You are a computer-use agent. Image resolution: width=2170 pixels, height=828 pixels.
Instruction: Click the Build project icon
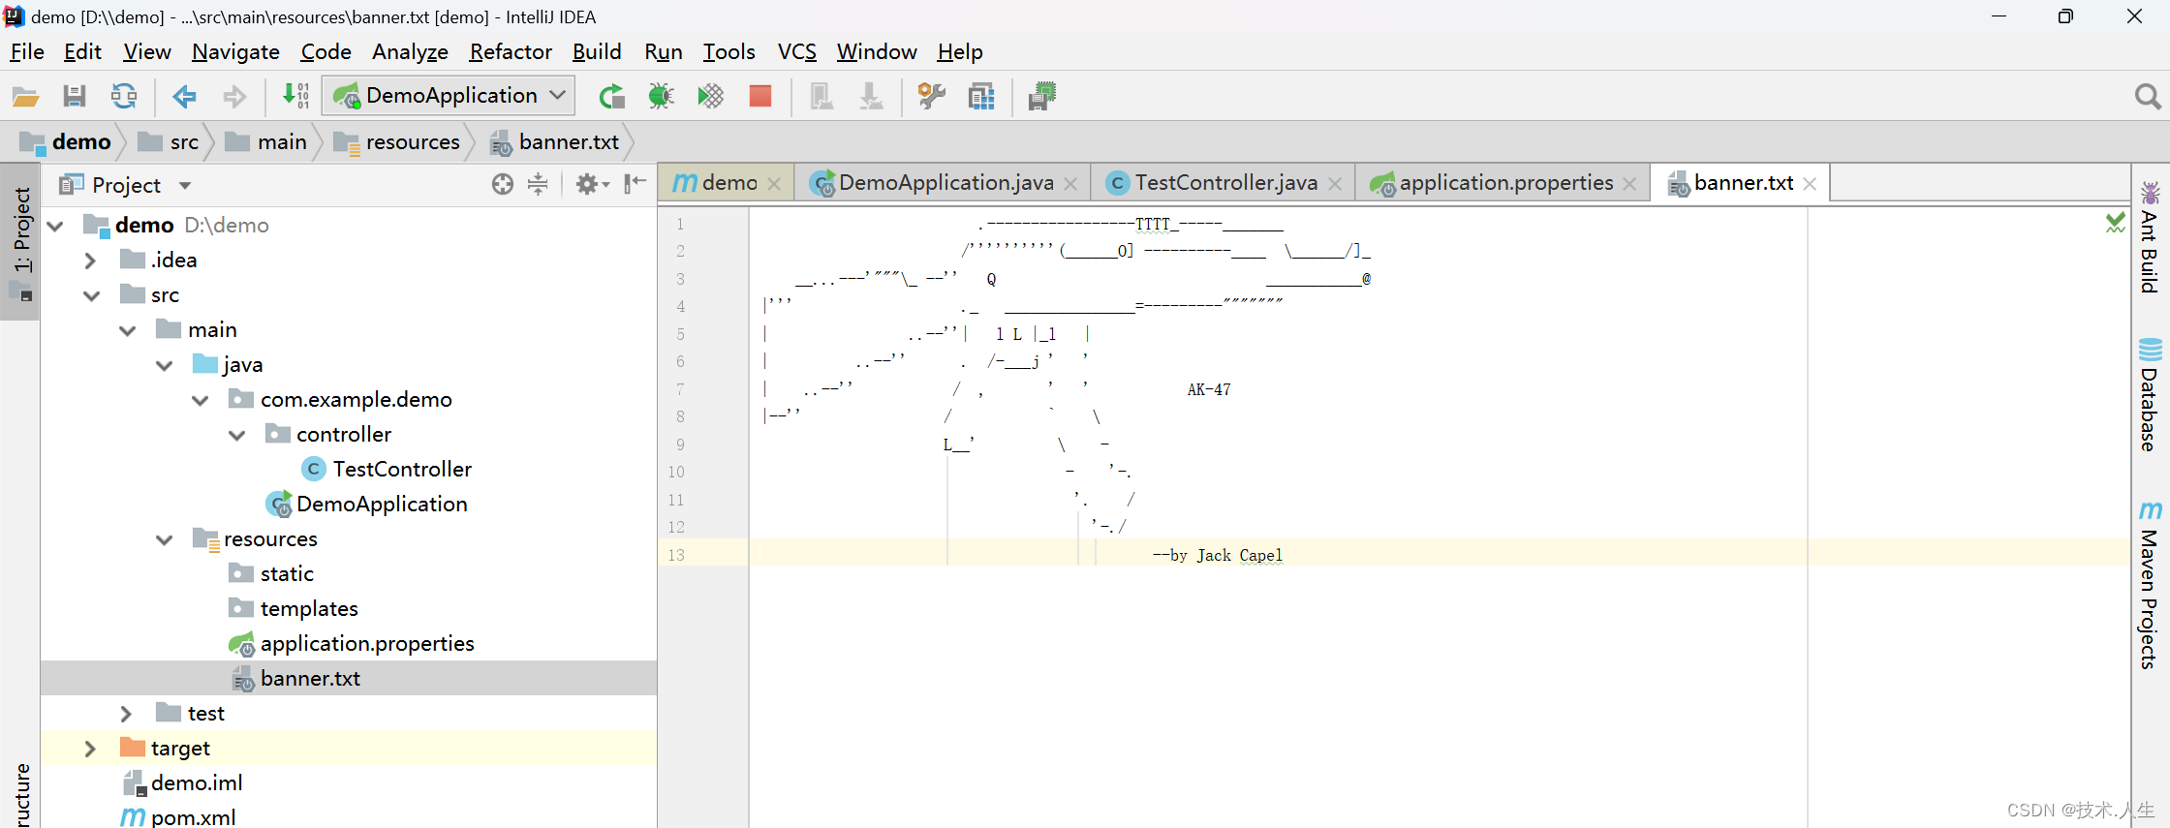click(295, 96)
